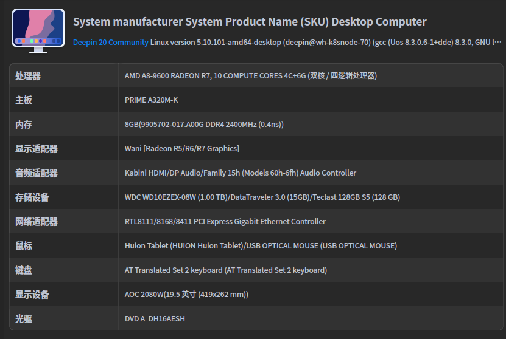The image size is (506, 339).
Task: Select the 主板 row label
Action: point(24,100)
